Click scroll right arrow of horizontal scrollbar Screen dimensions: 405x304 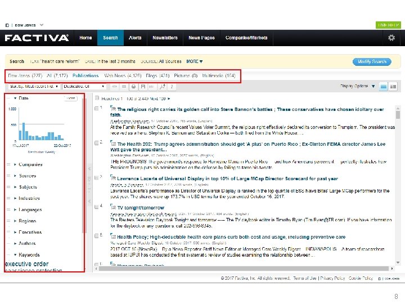(392, 269)
